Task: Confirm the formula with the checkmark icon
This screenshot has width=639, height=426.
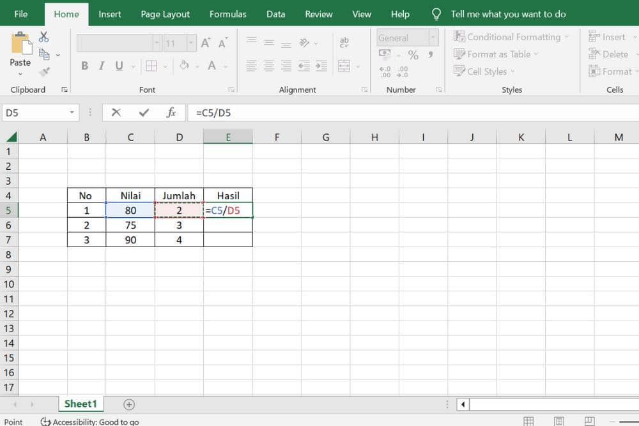Action: coord(144,112)
